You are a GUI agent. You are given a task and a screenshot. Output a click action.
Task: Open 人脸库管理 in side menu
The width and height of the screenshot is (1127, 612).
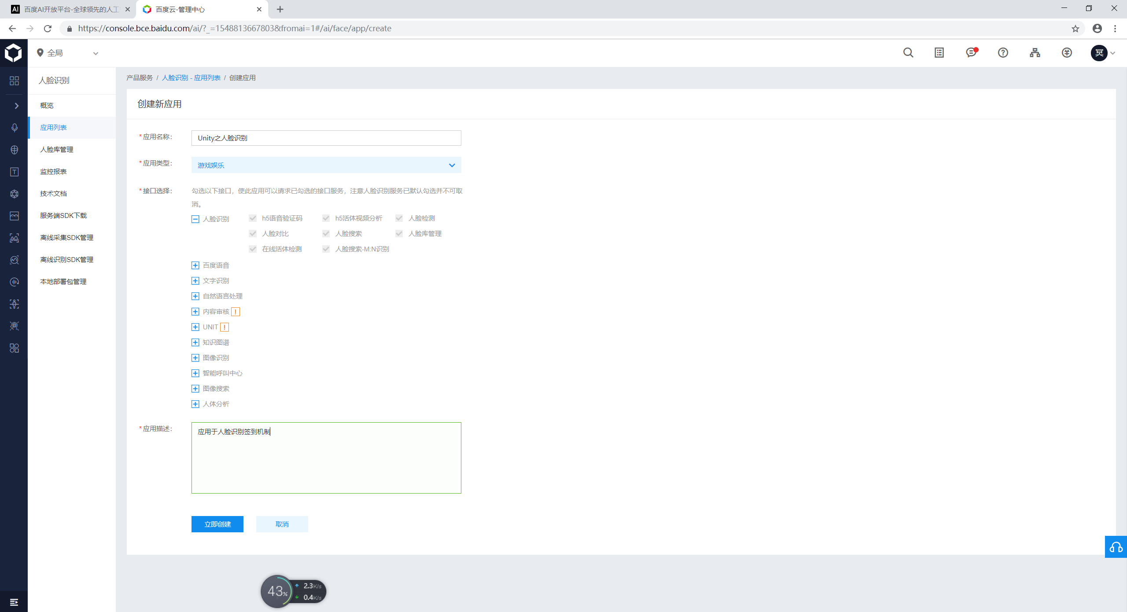coord(57,150)
